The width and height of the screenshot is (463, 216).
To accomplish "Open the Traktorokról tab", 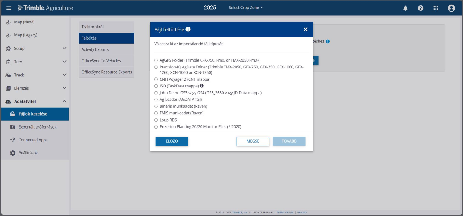I will pos(106,27).
